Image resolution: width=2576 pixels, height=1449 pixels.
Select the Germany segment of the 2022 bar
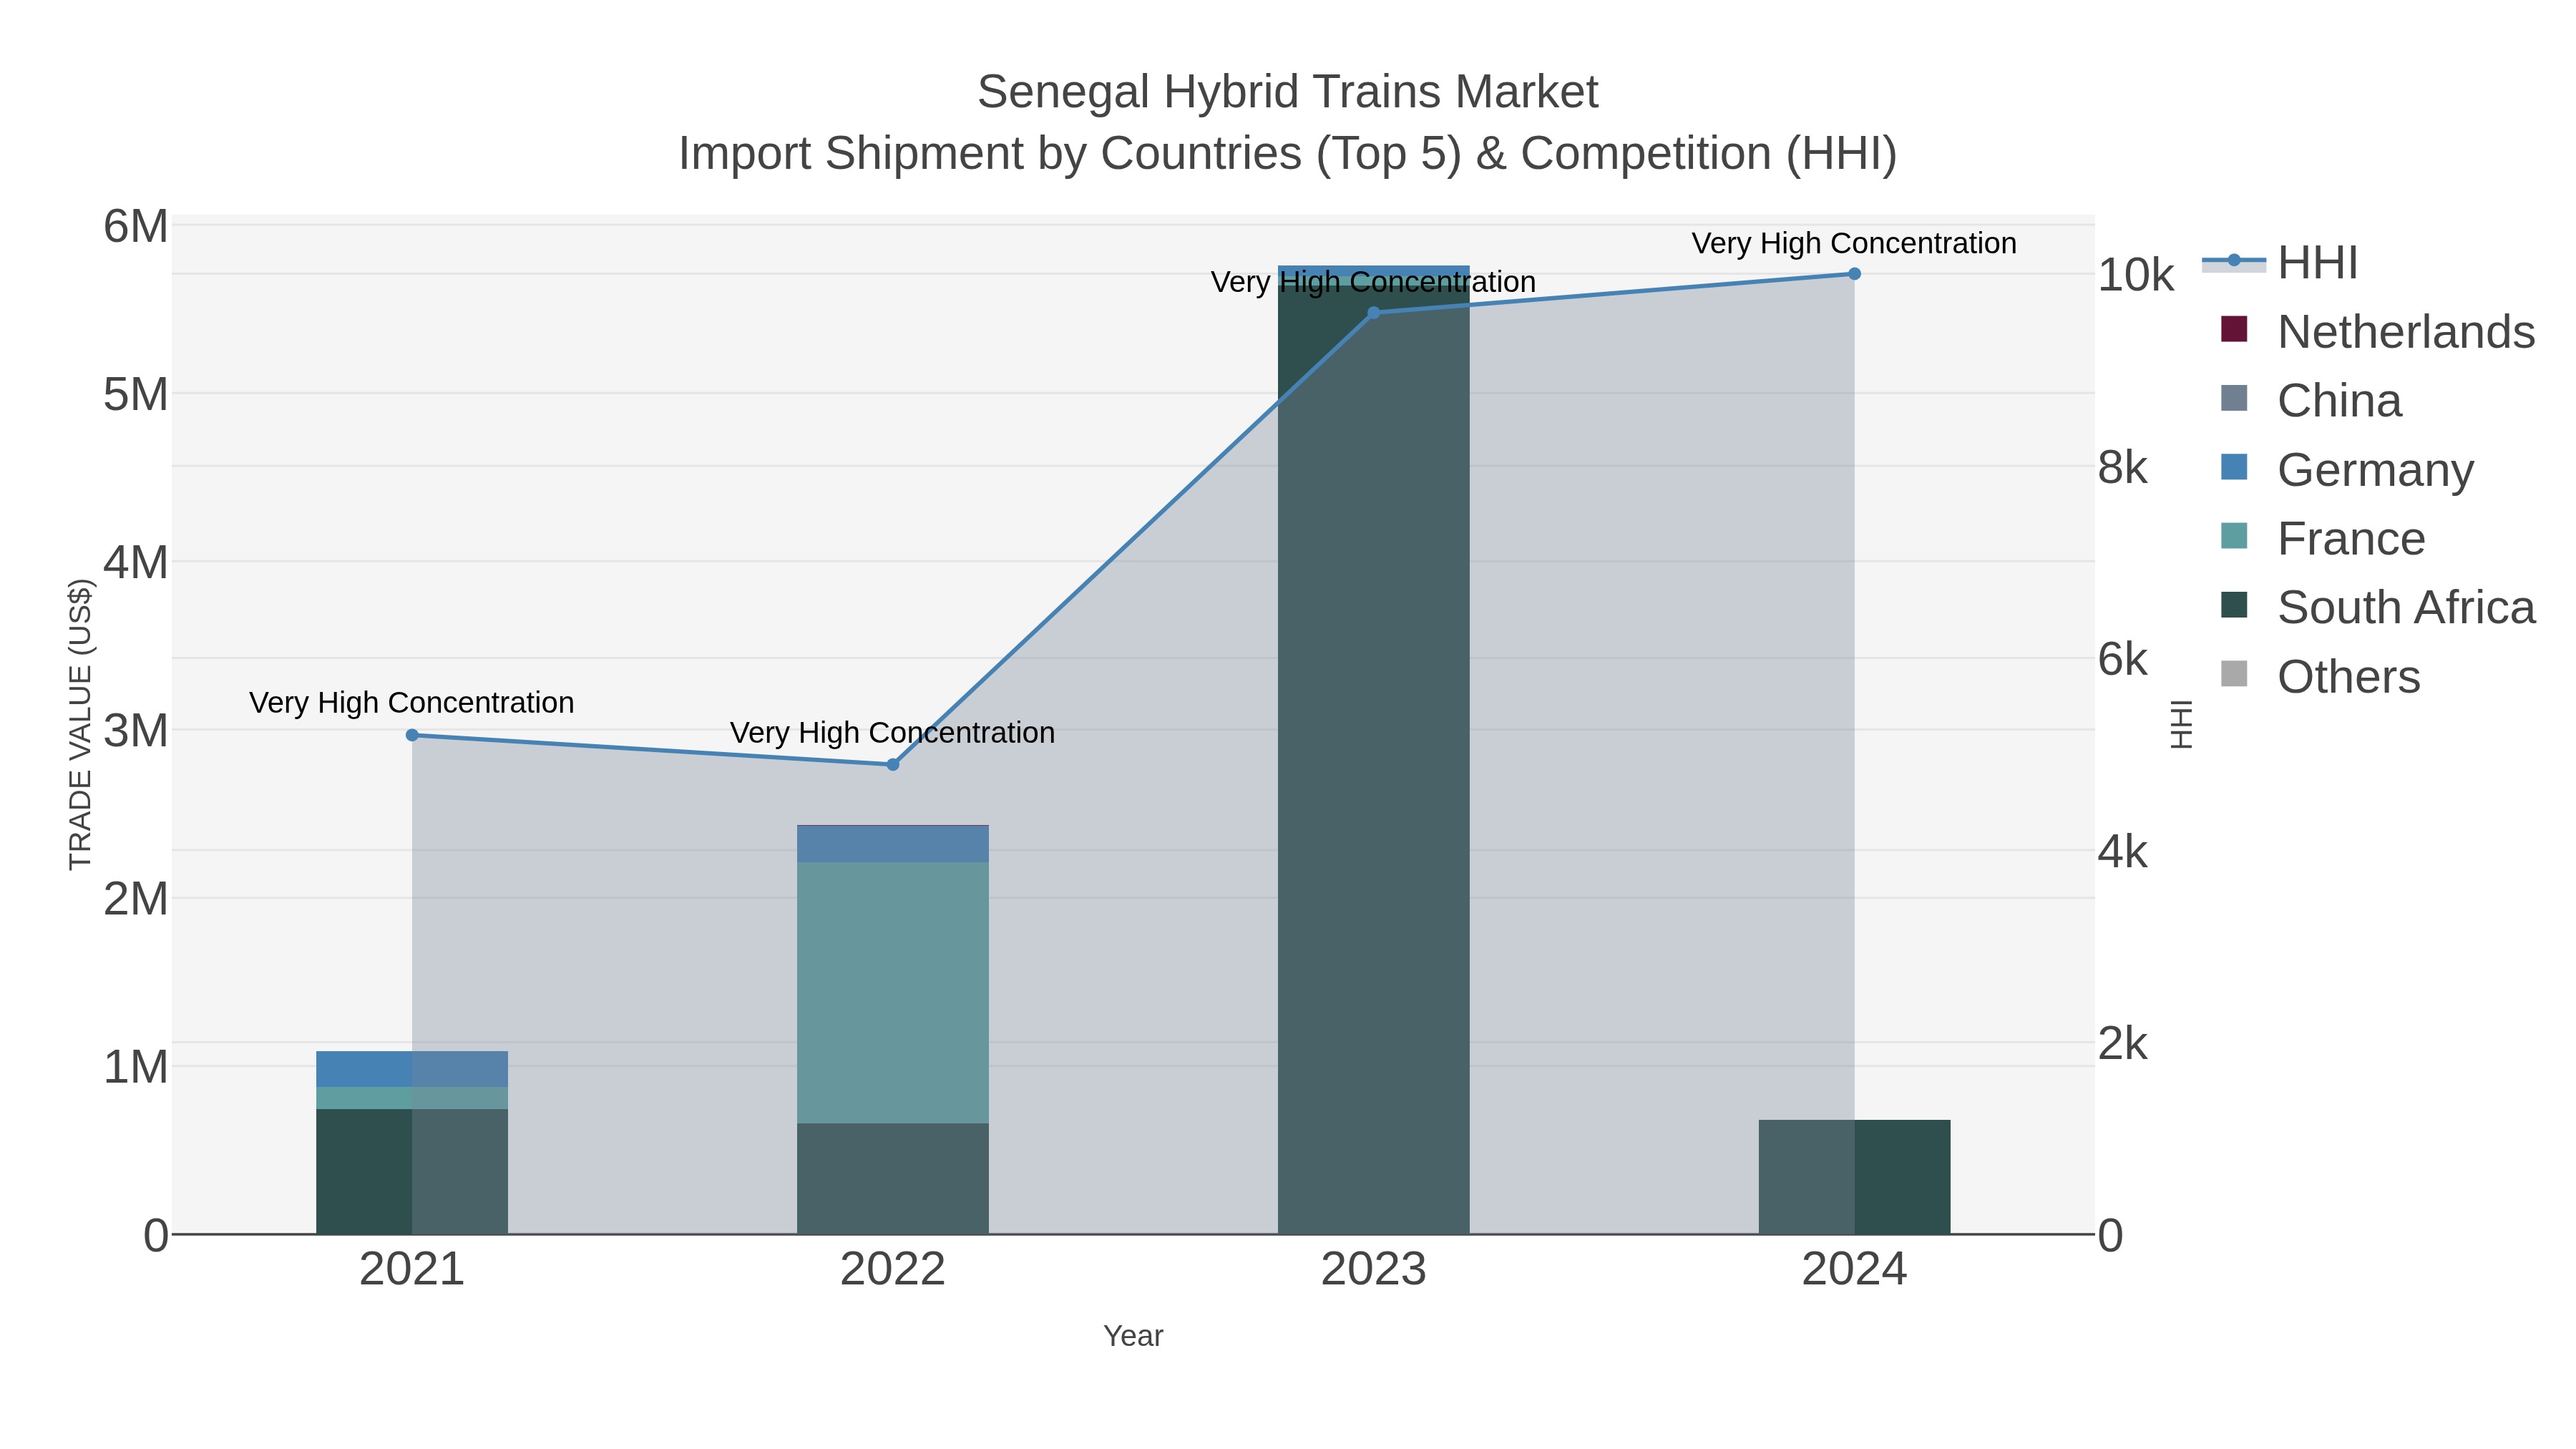pos(893,844)
